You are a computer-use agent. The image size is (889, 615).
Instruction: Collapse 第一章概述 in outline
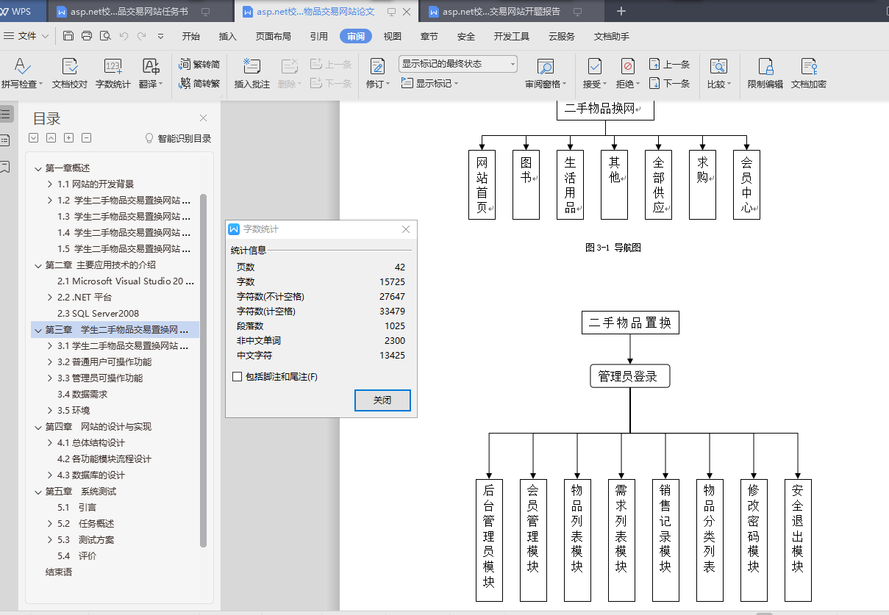(38, 168)
